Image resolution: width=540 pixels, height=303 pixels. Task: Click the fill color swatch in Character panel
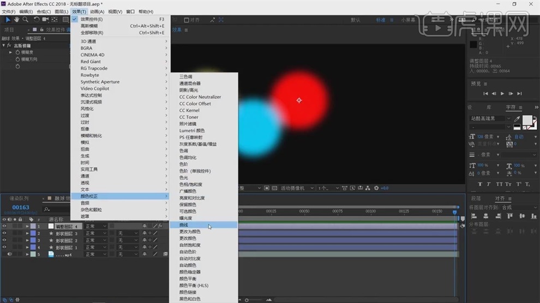(x=527, y=120)
